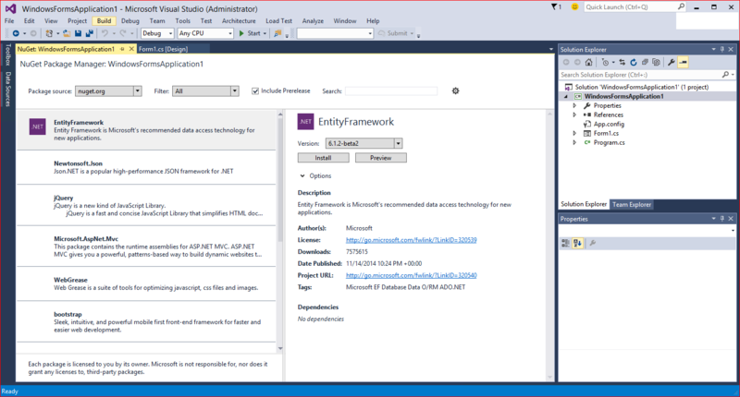Click the notifications flag icon

[554, 7]
